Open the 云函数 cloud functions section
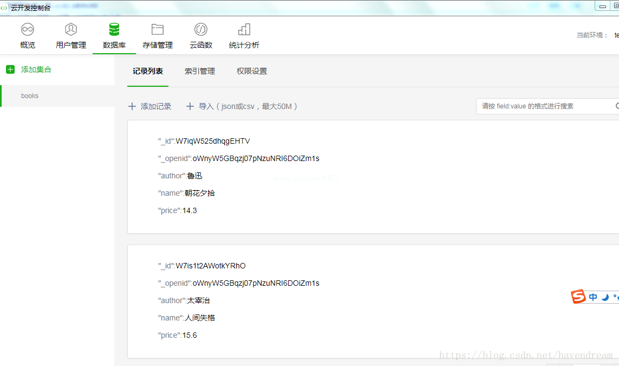 (201, 36)
